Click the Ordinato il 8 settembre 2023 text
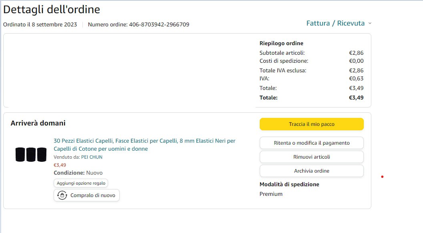The width and height of the screenshot is (423, 233). [40, 24]
